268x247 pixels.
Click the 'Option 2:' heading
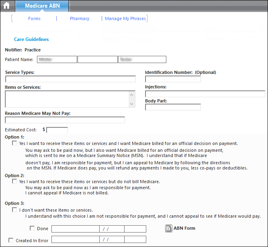click(x=14, y=176)
